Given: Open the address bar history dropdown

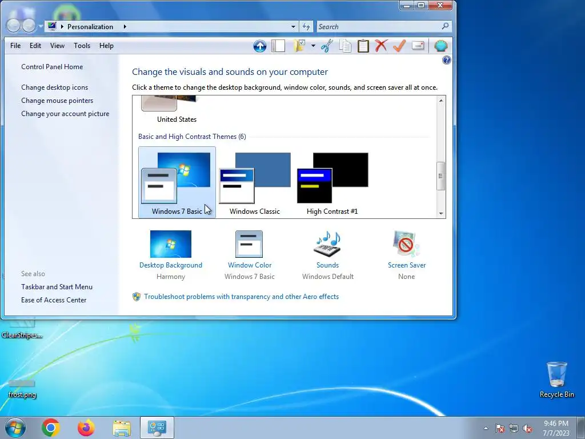Looking at the screenshot, I should pyautogui.click(x=293, y=26).
